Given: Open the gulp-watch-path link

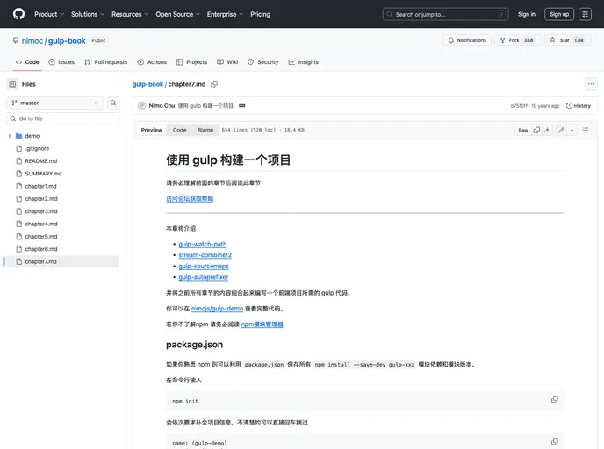Looking at the screenshot, I should pos(203,244).
